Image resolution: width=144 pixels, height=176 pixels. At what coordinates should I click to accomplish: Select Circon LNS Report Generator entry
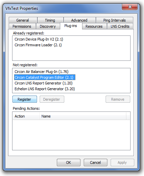pos(43,83)
